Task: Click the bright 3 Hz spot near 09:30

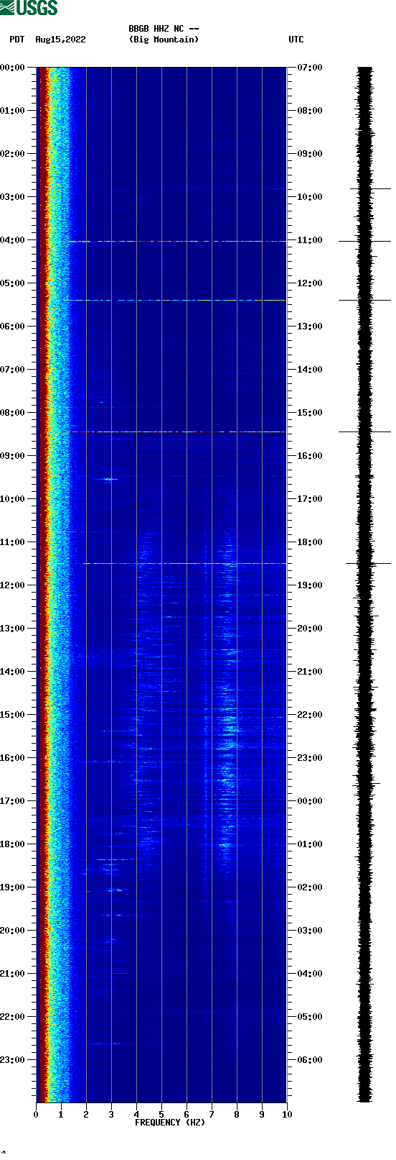Action: 110,479
